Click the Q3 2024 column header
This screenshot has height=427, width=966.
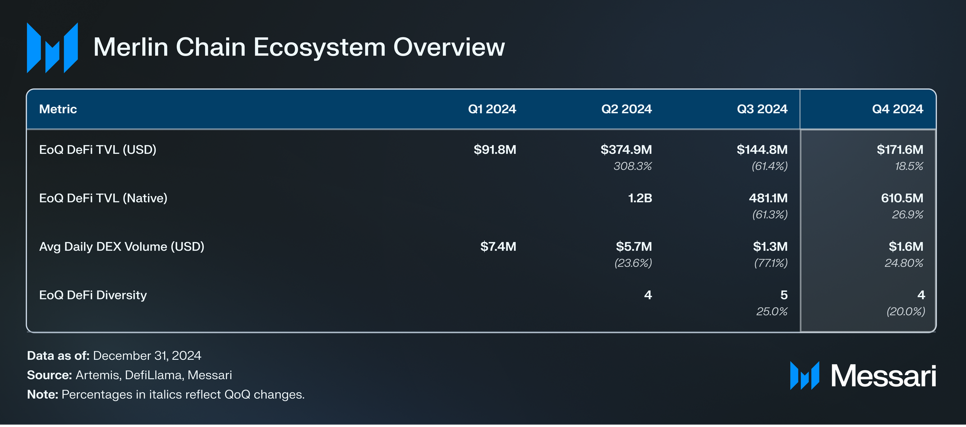pos(762,109)
